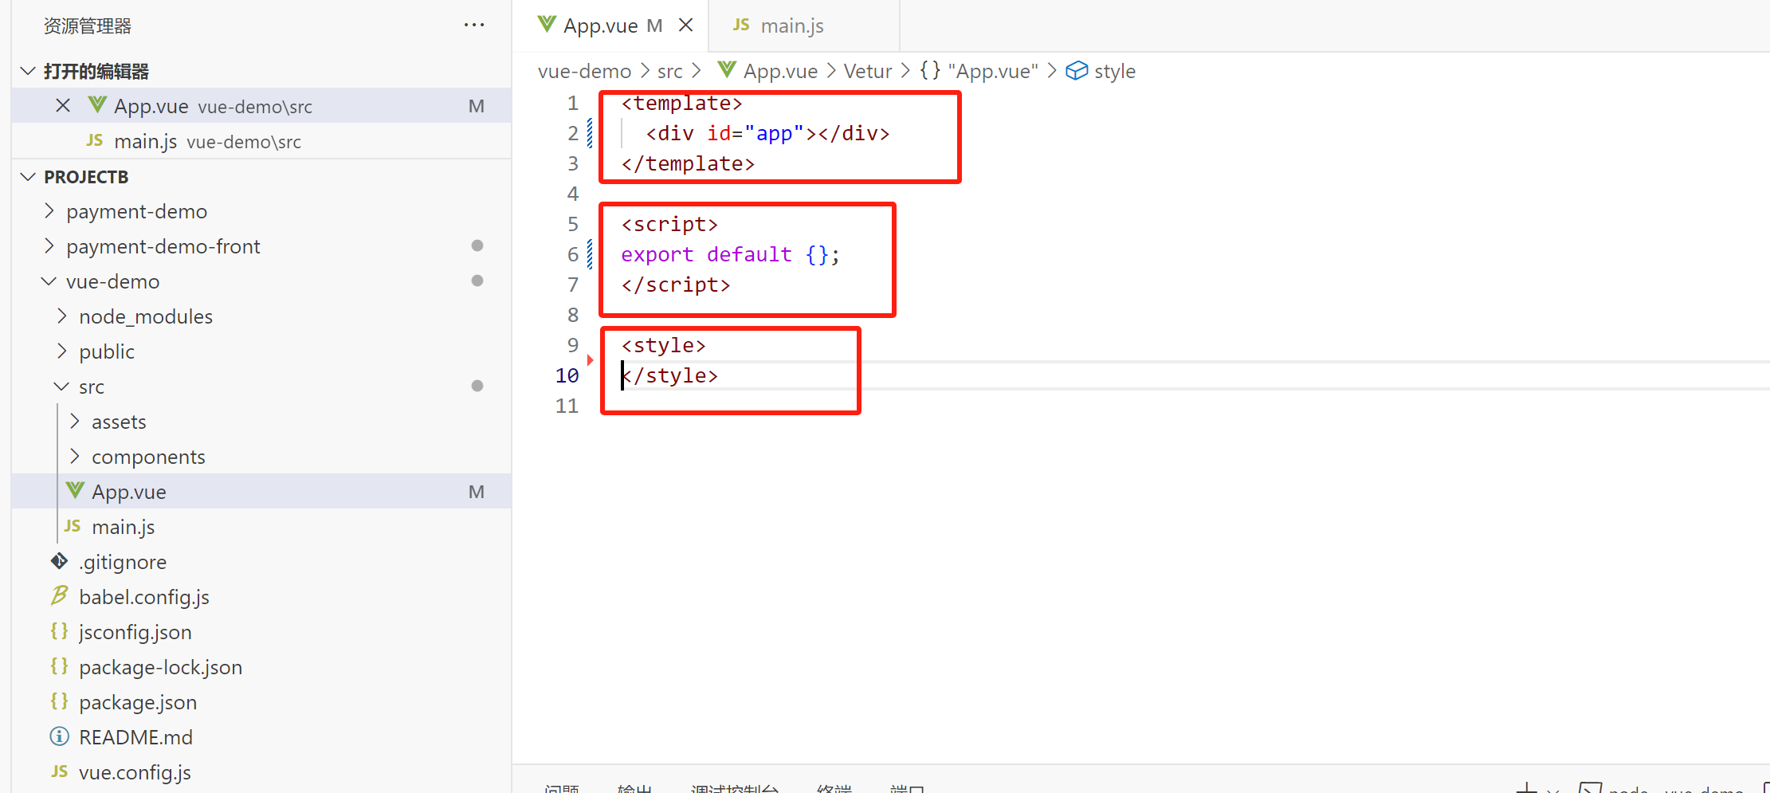
Task: Click the <template> opening tag on line 1
Action: coord(681,103)
